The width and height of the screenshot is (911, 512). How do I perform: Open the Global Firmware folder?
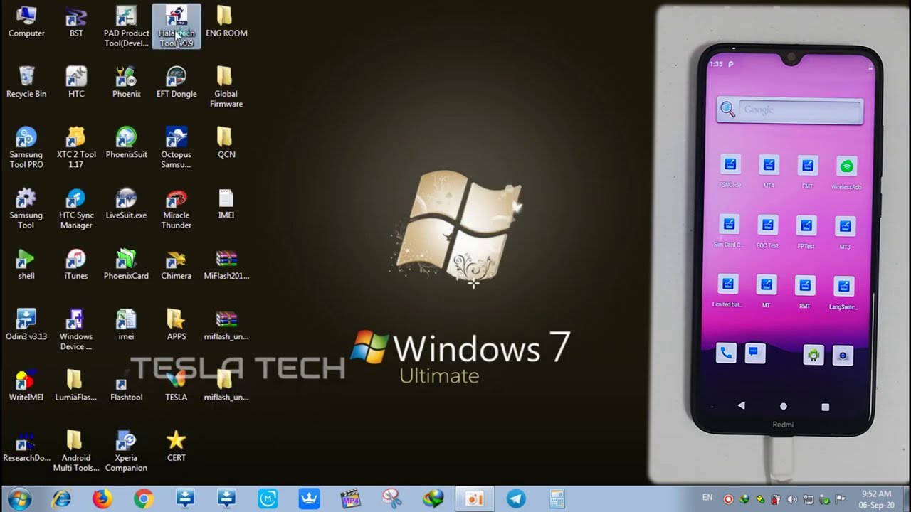point(226,87)
